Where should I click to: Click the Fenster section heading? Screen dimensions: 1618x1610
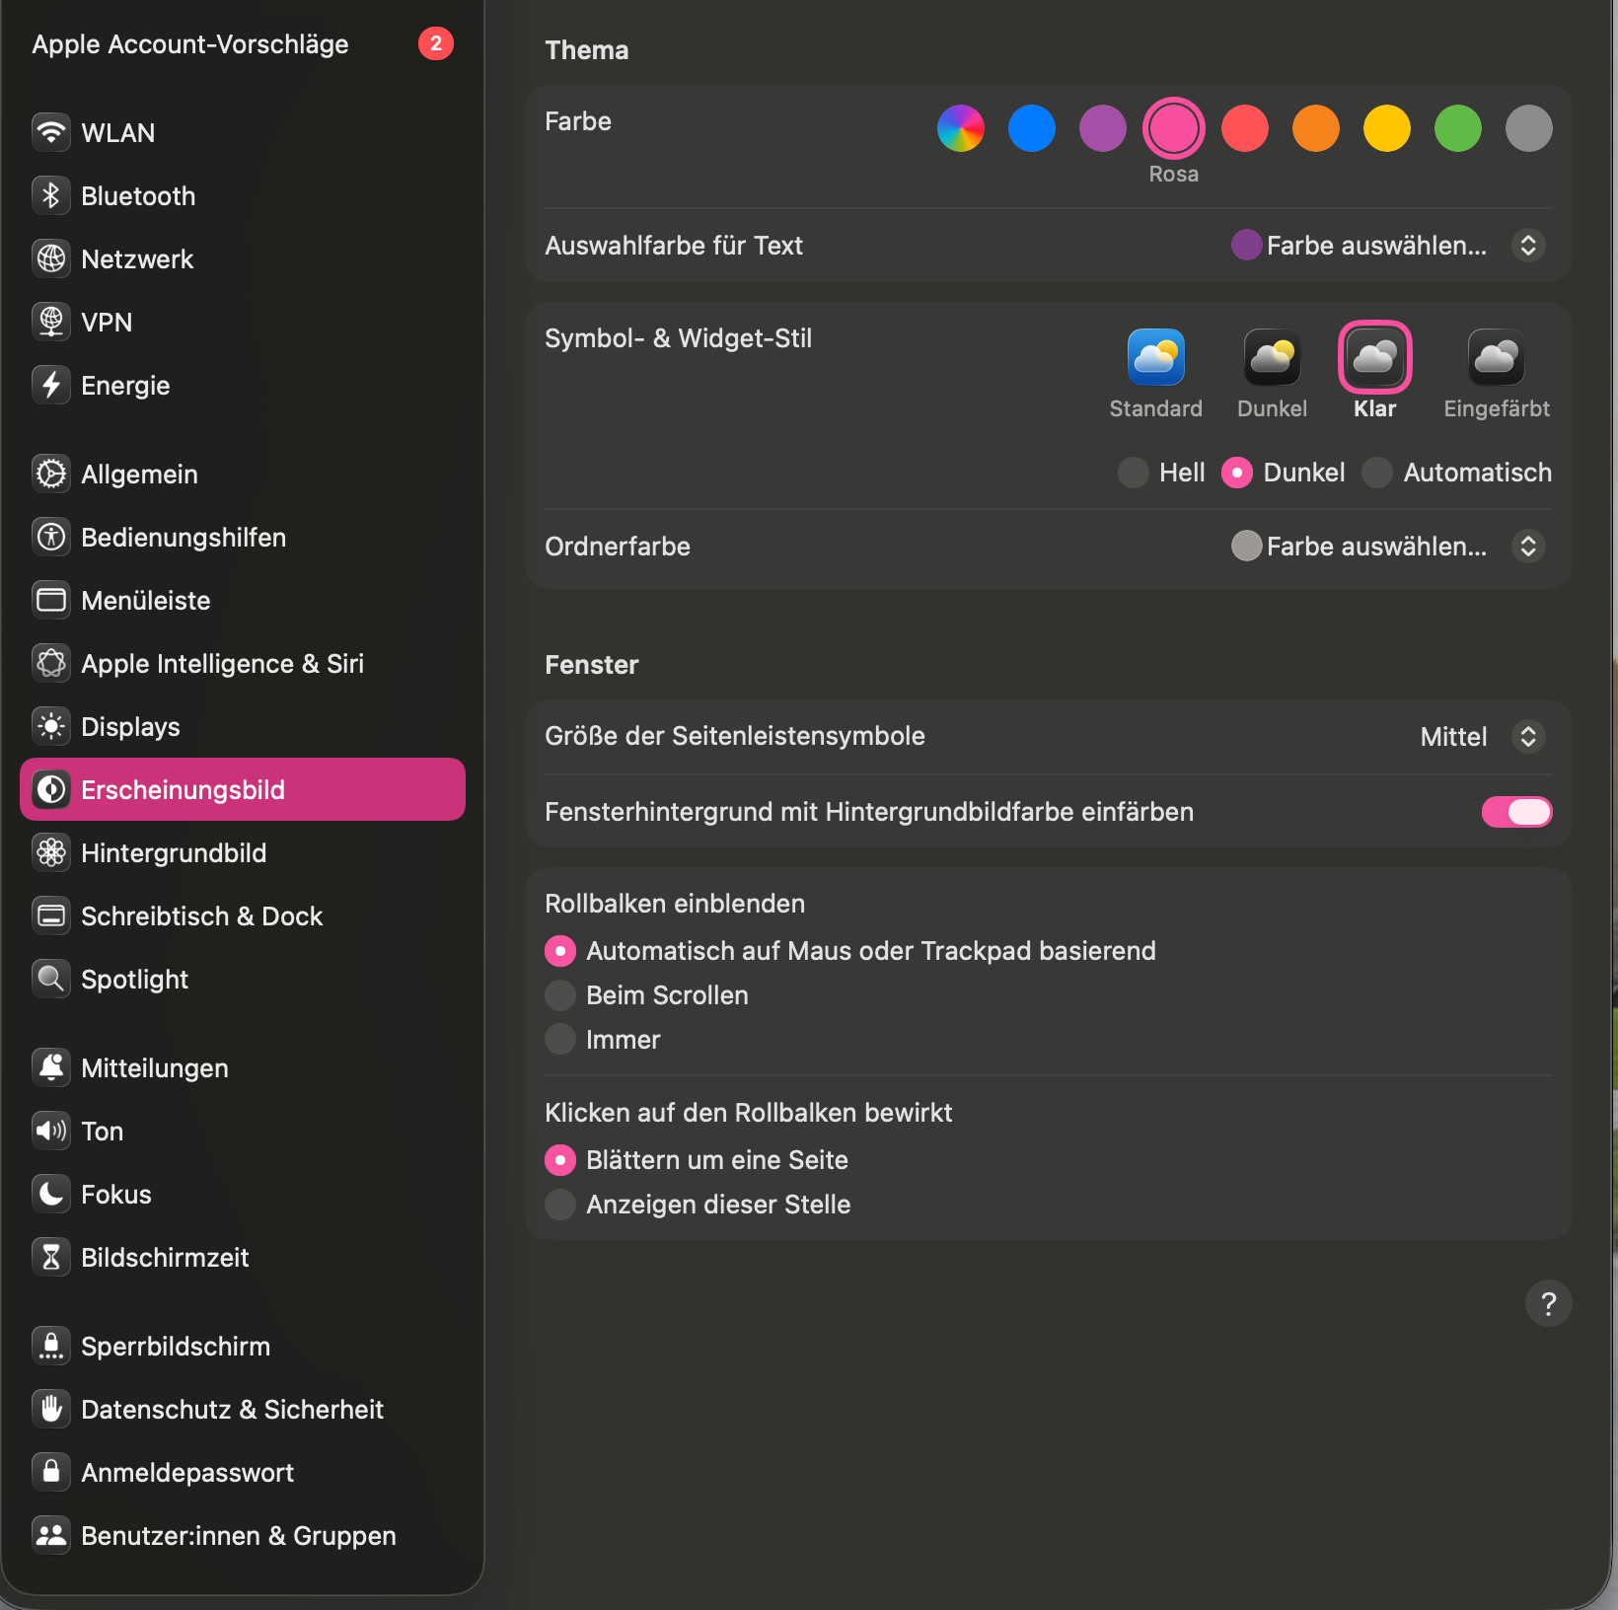[x=592, y=665]
